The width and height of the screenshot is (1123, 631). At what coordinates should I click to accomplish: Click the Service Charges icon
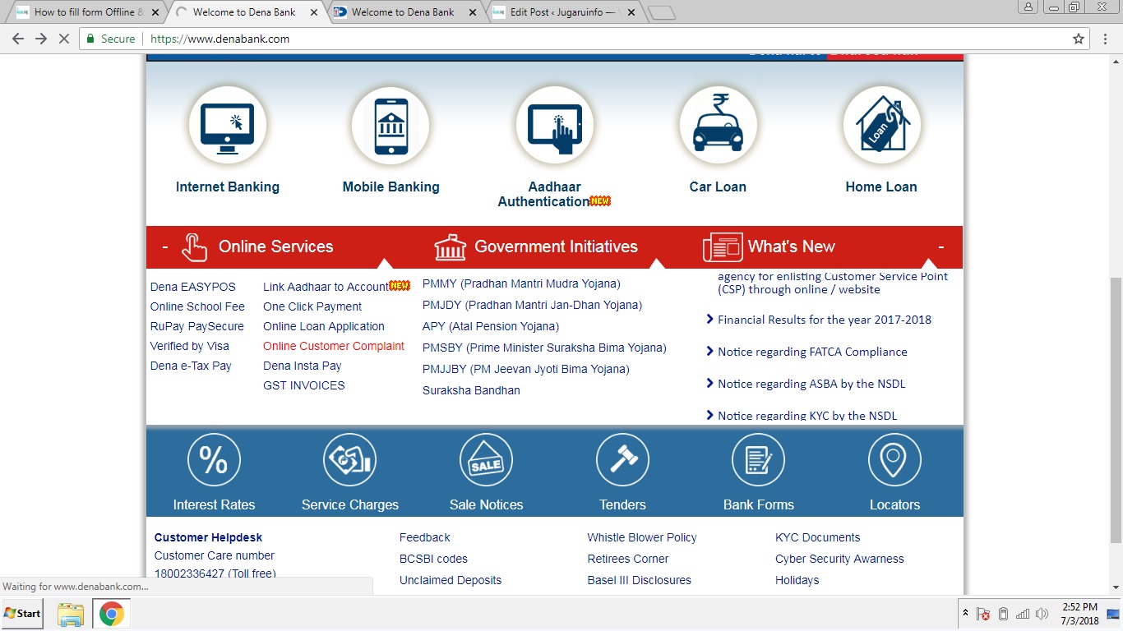coord(350,460)
